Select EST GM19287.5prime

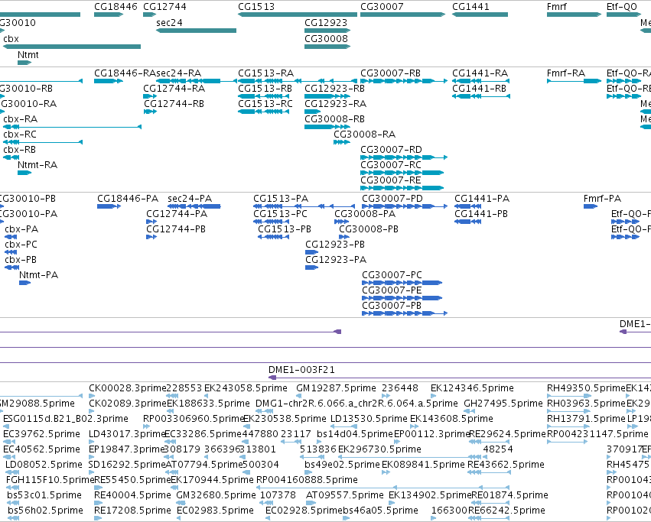click(x=337, y=388)
